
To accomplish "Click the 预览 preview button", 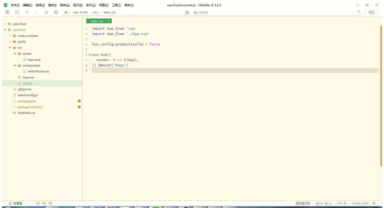I will click(371, 12).
